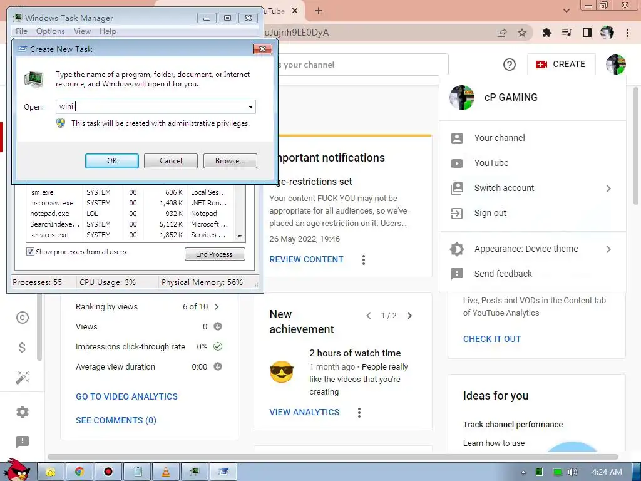641x481 pixels.
Task: Click the CREATE button in YouTube Studio
Action: pos(560,65)
